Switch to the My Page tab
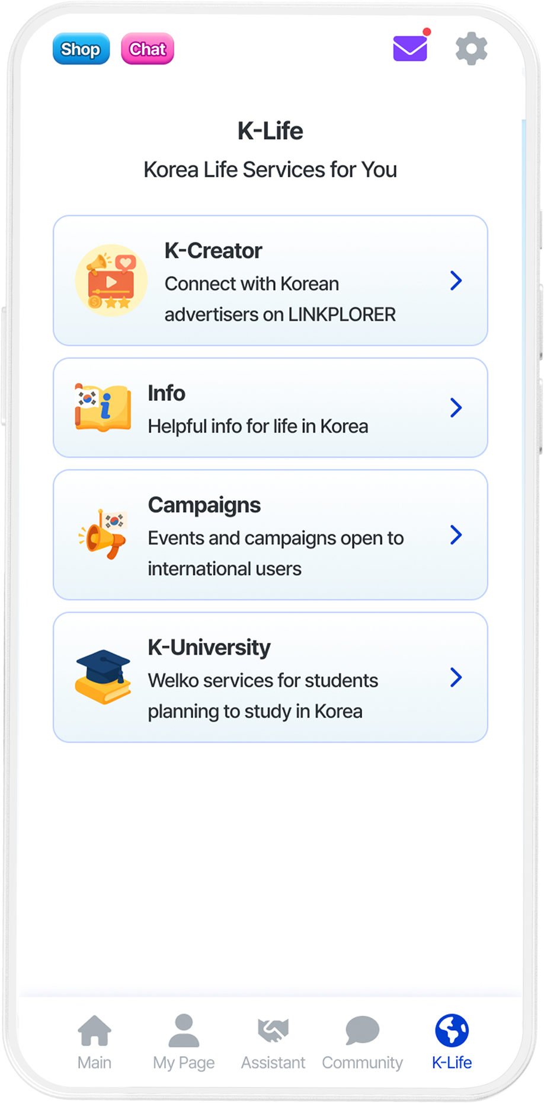The image size is (544, 1103). tap(184, 1041)
